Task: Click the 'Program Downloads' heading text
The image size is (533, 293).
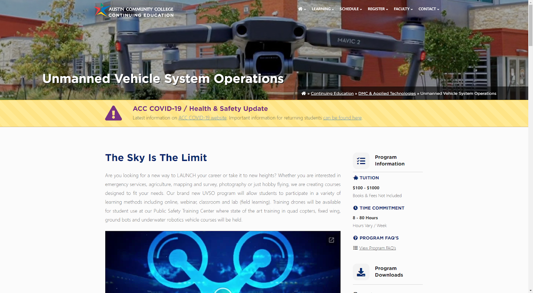Action: click(389, 271)
